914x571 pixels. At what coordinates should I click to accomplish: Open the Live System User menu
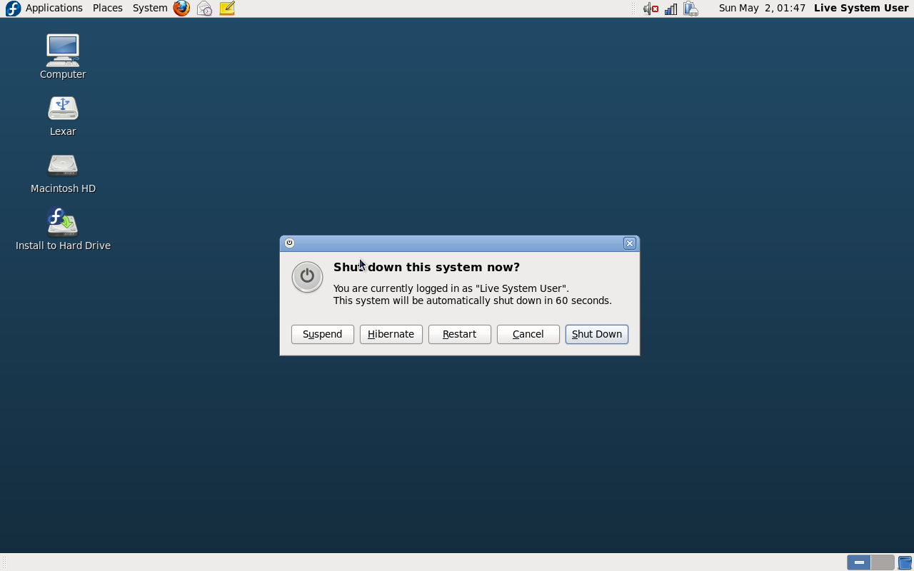click(x=861, y=8)
